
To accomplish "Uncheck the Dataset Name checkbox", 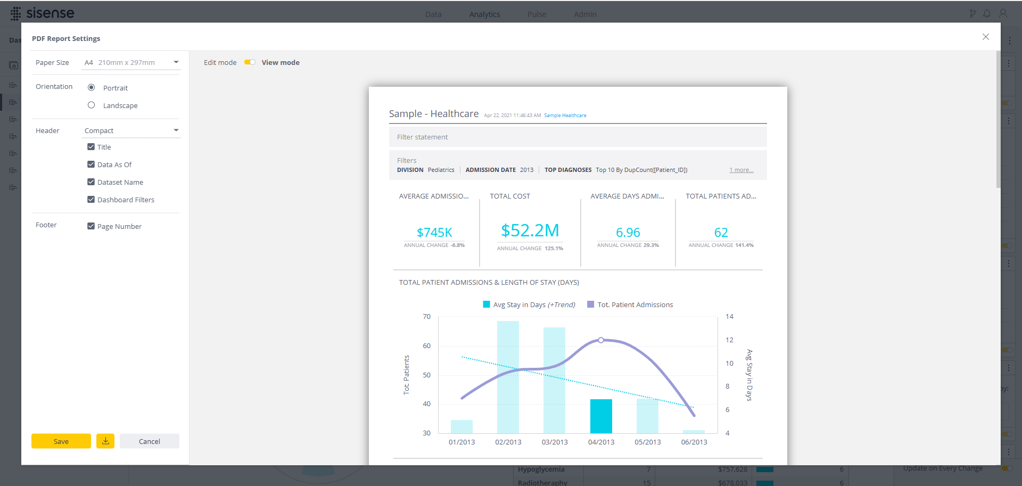I will pos(91,182).
